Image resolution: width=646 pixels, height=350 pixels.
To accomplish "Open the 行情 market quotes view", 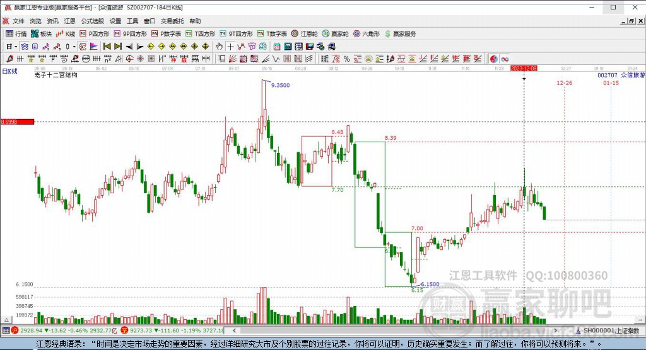I will 16,34.
